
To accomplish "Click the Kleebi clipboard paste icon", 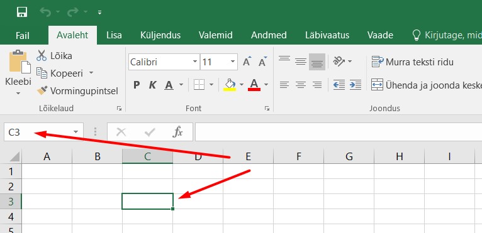I will [x=20, y=62].
